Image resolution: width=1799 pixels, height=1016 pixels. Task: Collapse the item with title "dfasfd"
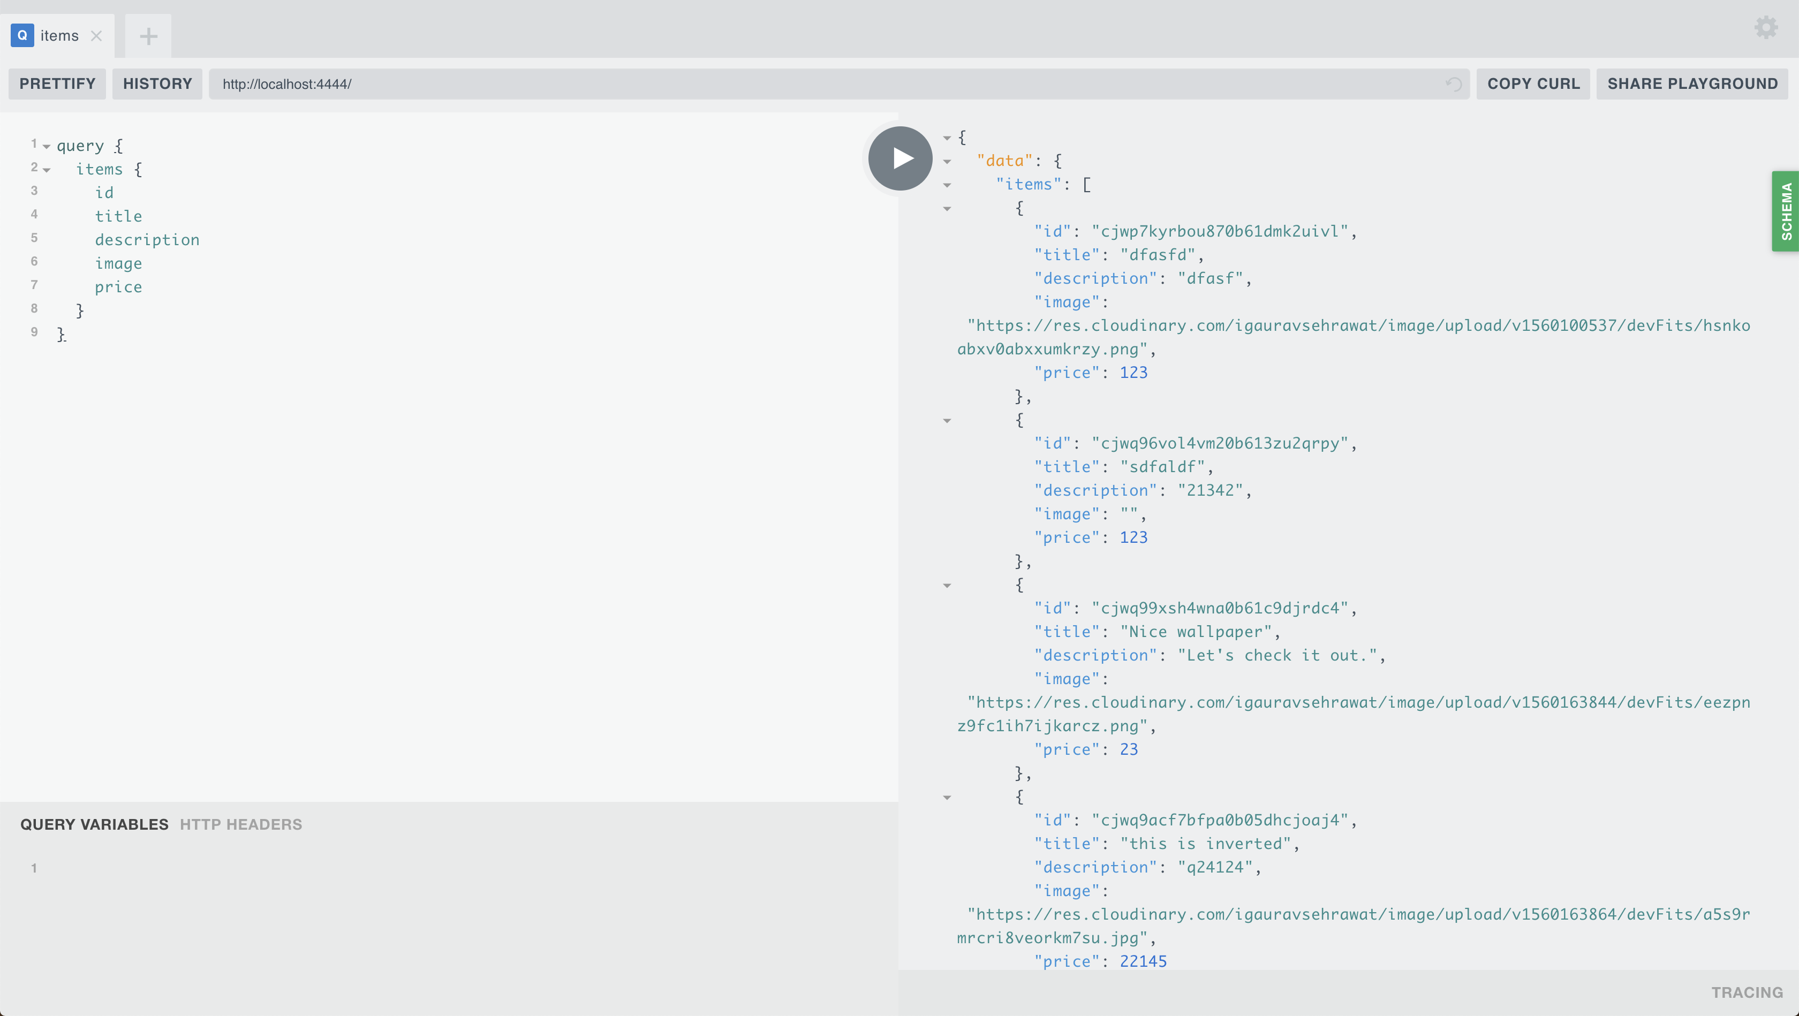coord(947,209)
